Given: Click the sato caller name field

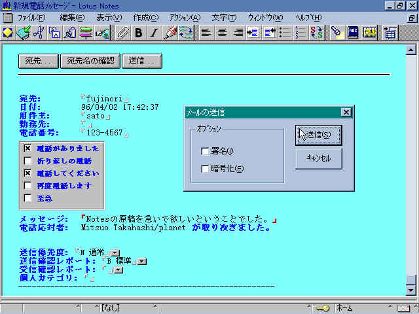Looking at the screenshot, I should coord(96,116).
